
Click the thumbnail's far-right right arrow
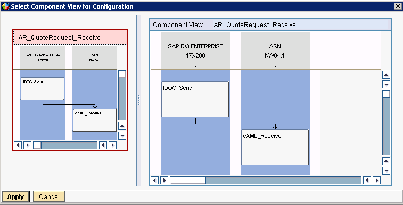coord(112,145)
